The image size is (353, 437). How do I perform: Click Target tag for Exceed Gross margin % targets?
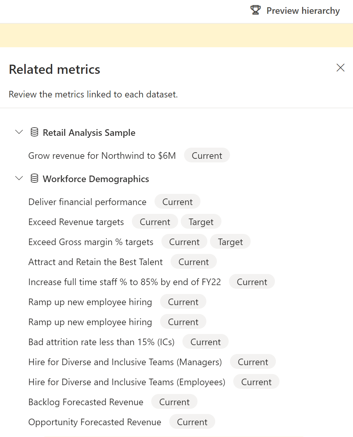(x=230, y=242)
